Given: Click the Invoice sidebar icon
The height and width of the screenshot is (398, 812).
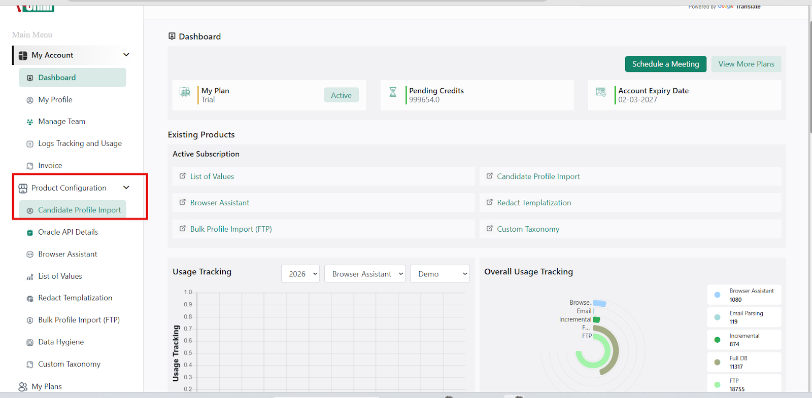Looking at the screenshot, I should [30, 166].
